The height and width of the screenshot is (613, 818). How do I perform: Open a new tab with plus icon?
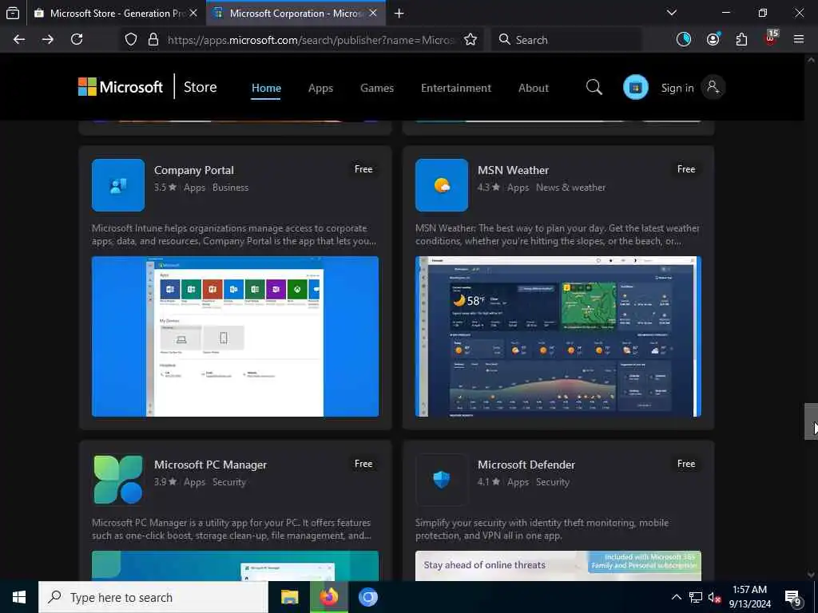click(399, 13)
